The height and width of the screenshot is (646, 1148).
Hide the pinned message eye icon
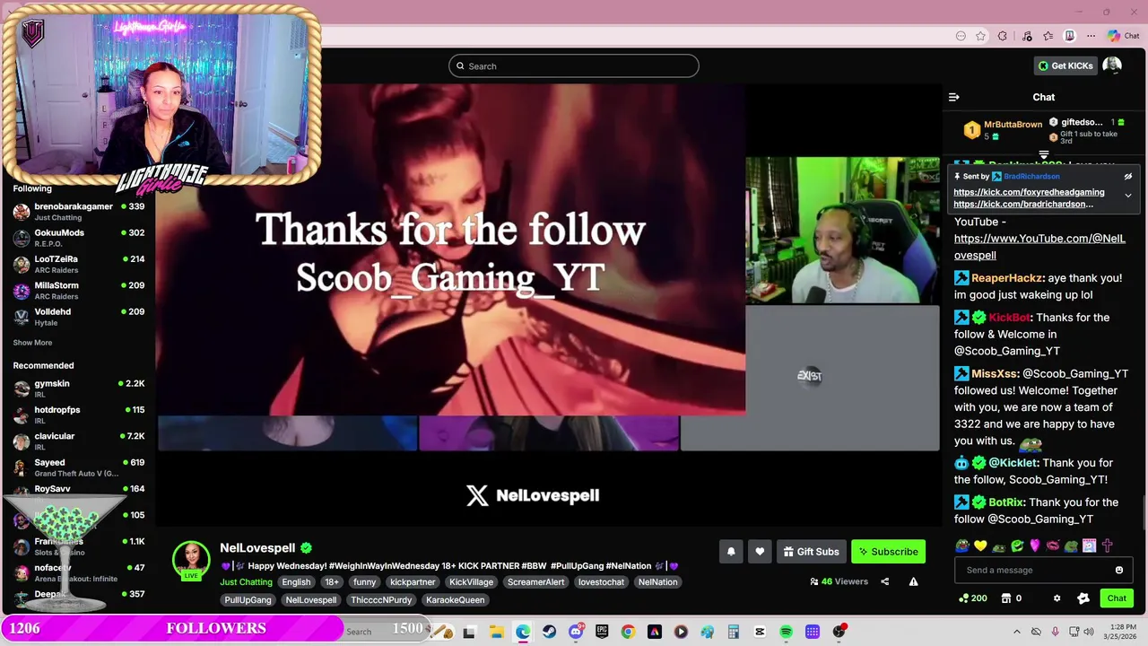pyautogui.click(x=1128, y=177)
